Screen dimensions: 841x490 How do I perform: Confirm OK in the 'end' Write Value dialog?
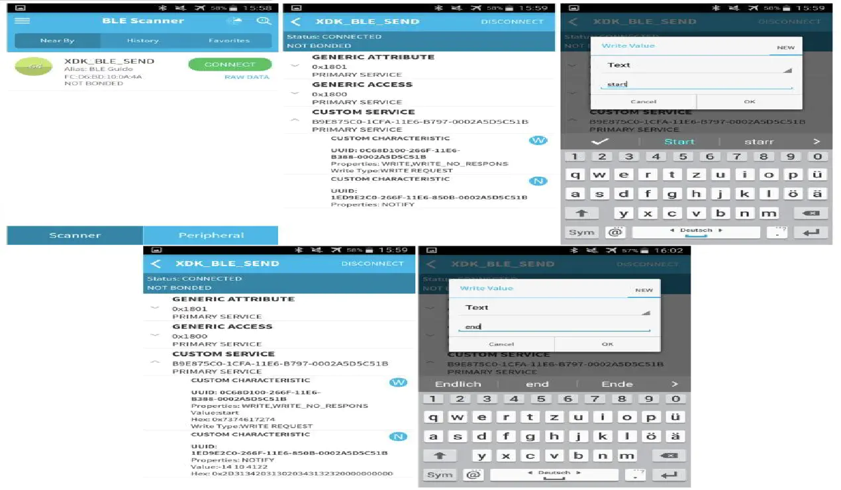point(607,344)
